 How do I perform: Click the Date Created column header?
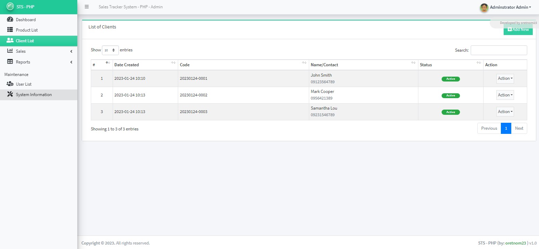pyautogui.click(x=145, y=65)
